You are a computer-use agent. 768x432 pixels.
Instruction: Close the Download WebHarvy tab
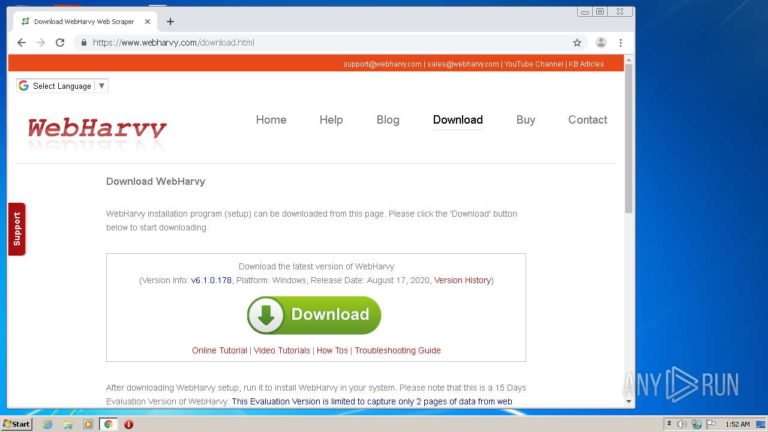[x=148, y=22]
